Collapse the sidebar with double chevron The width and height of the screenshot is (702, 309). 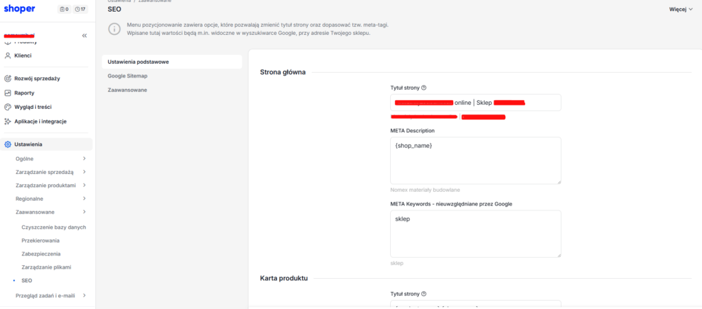84,36
